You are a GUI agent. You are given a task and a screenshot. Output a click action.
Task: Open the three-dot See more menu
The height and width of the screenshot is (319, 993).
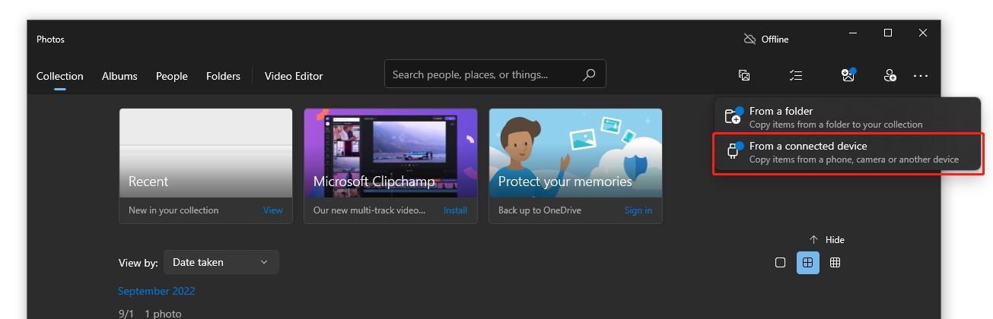[921, 76]
